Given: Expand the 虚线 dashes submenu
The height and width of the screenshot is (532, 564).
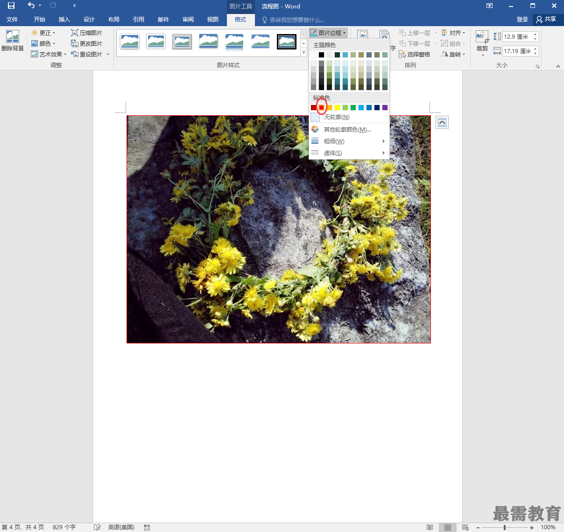Looking at the screenshot, I should pos(349,153).
